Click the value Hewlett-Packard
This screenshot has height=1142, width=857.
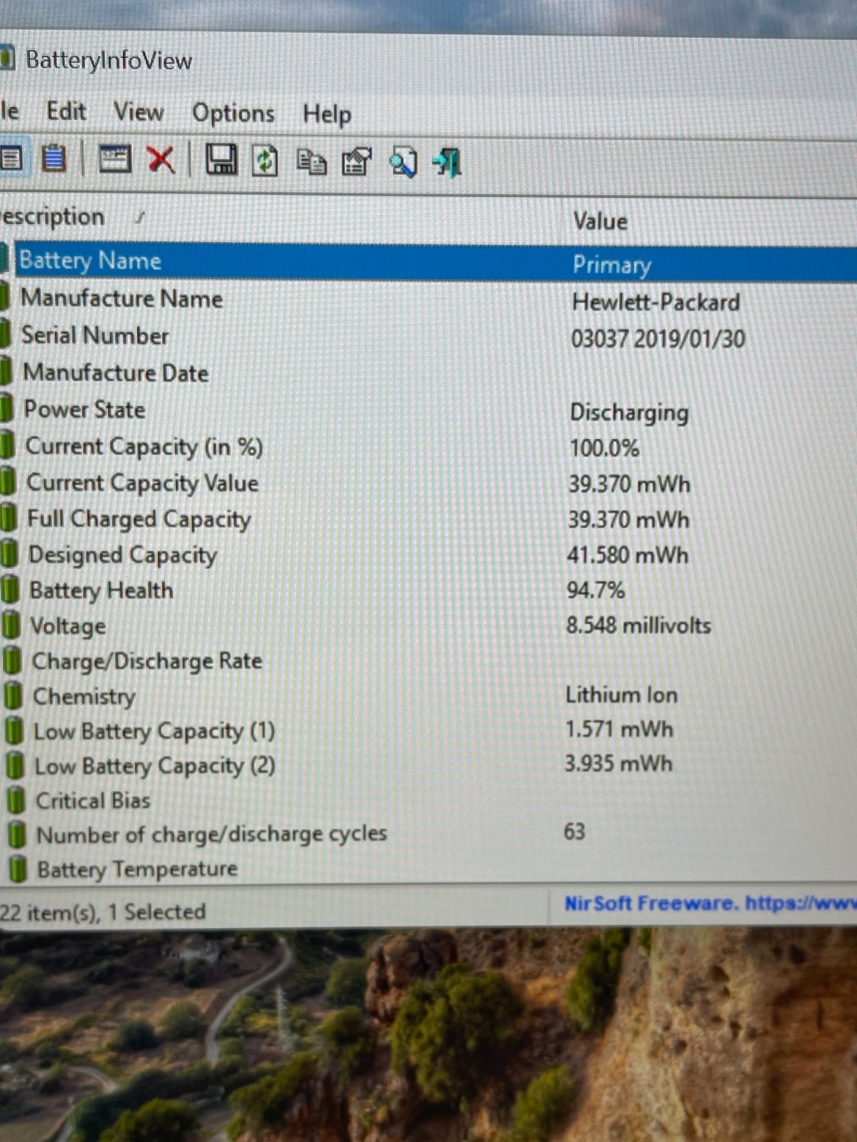(656, 302)
